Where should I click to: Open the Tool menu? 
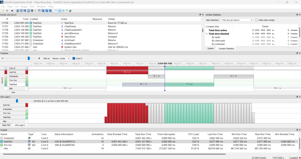32,6
